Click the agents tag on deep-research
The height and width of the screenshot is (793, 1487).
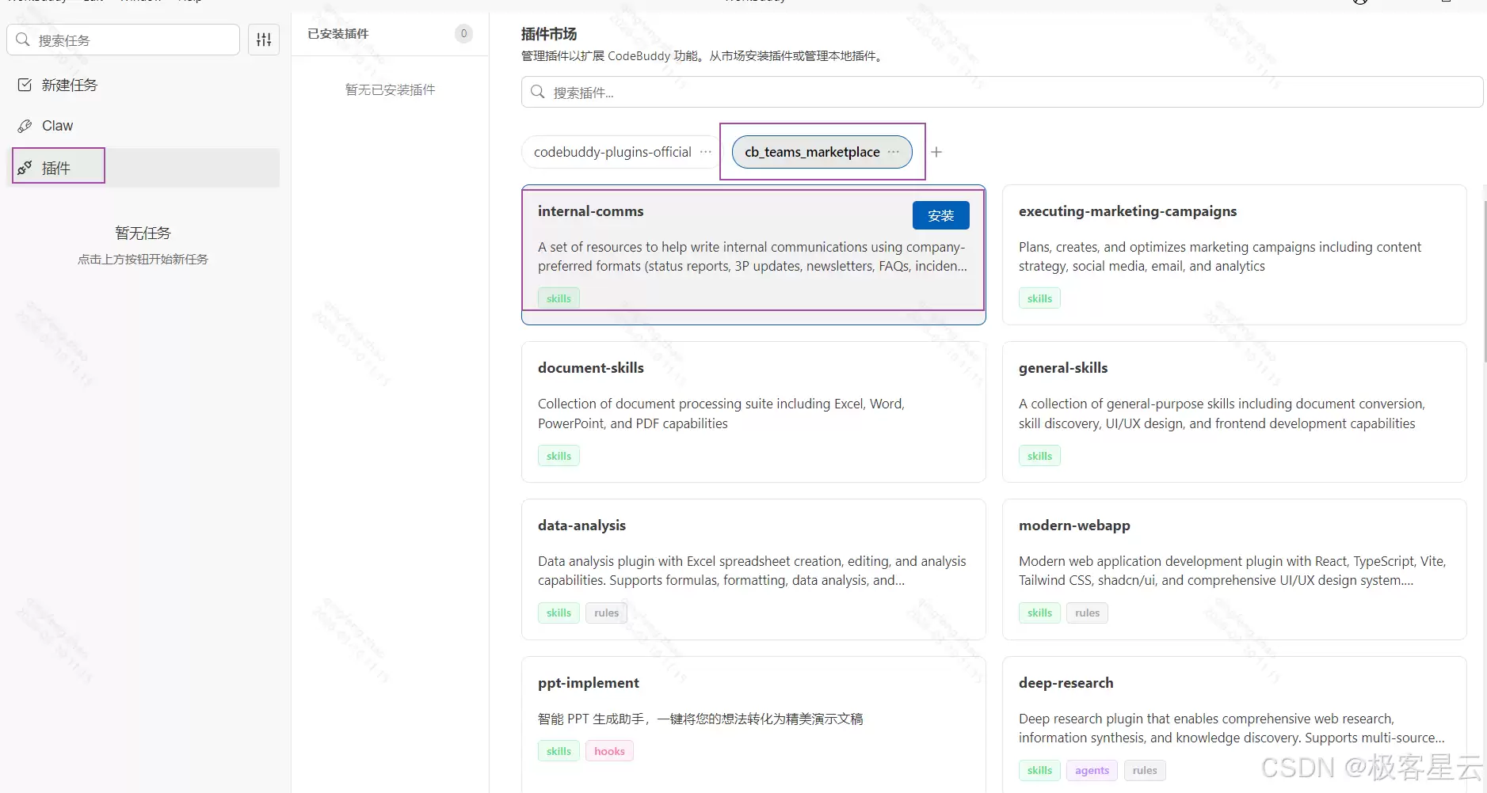[x=1092, y=770]
